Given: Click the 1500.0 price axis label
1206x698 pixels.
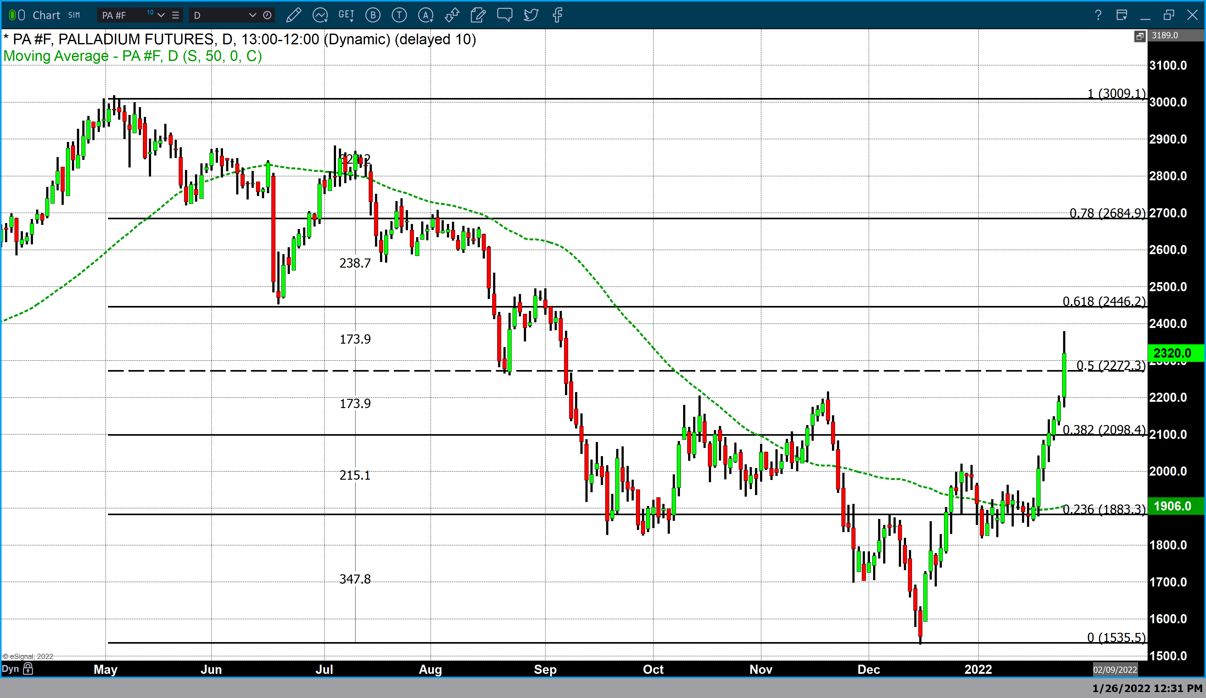Looking at the screenshot, I should pyautogui.click(x=1168, y=656).
